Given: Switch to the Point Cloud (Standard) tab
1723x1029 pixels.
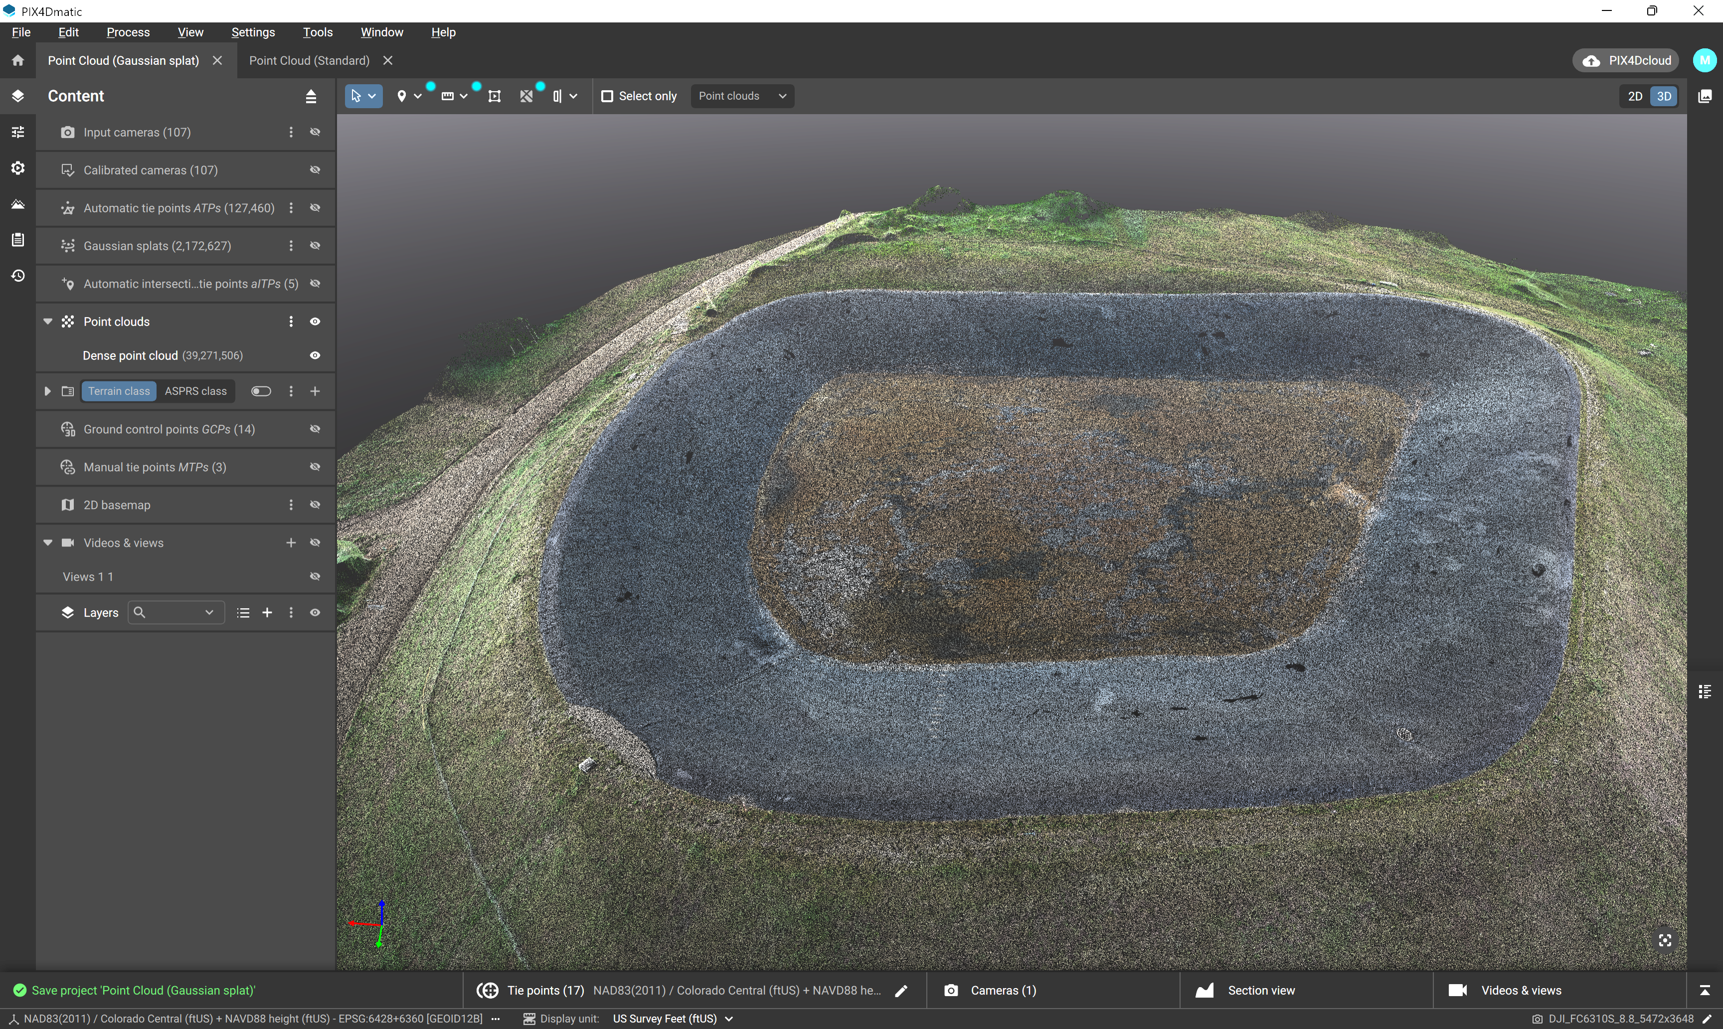Looking at the screenshot, I should 309,60.
